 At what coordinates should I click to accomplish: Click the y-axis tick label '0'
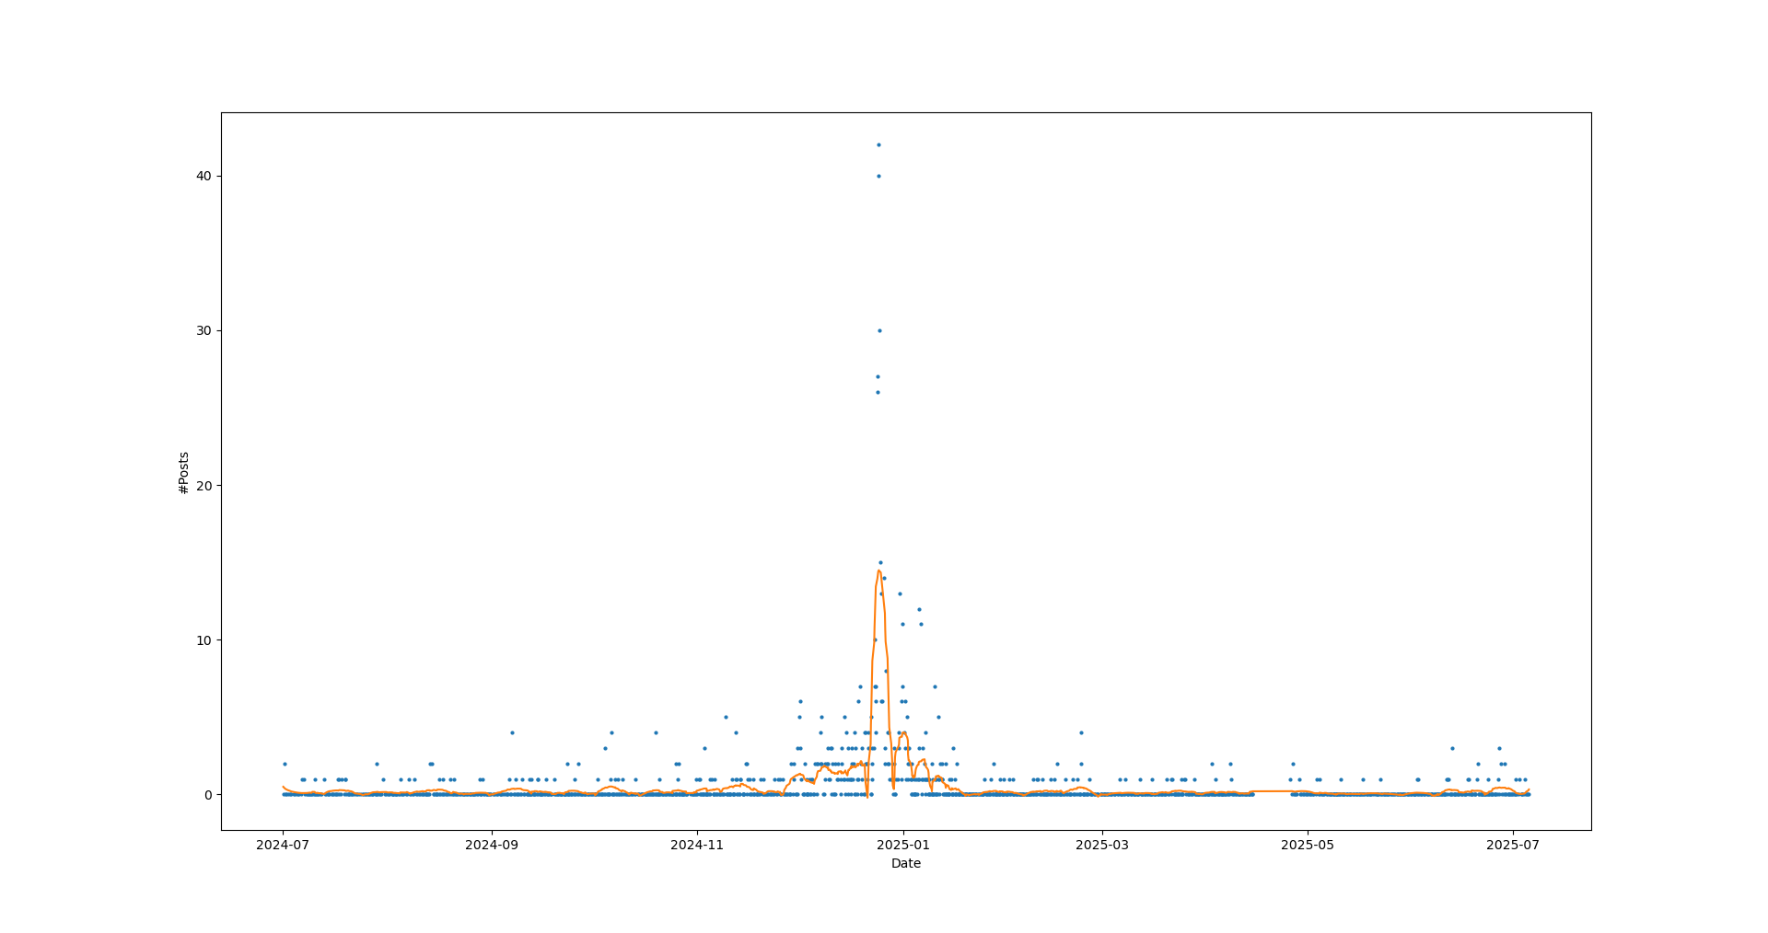[207, 794]
